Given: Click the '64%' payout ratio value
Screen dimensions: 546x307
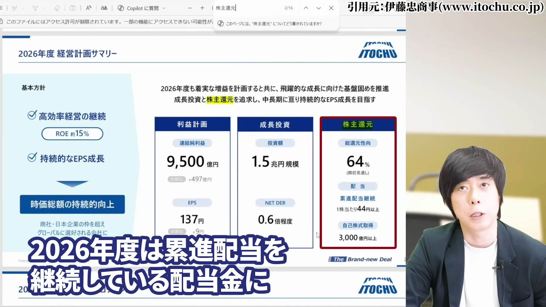Looking at the screenshot, I should 358,162.
